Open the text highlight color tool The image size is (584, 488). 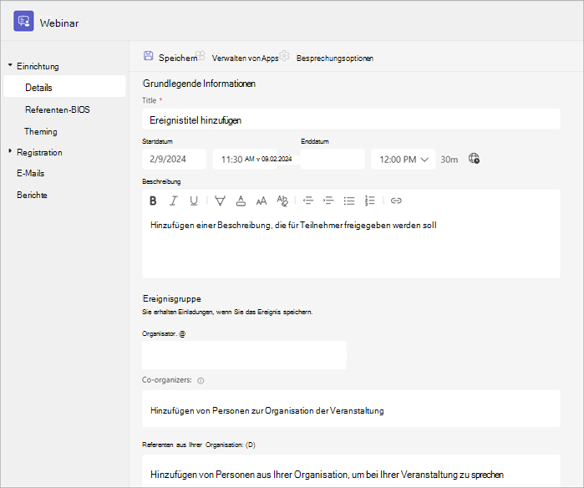220,201
